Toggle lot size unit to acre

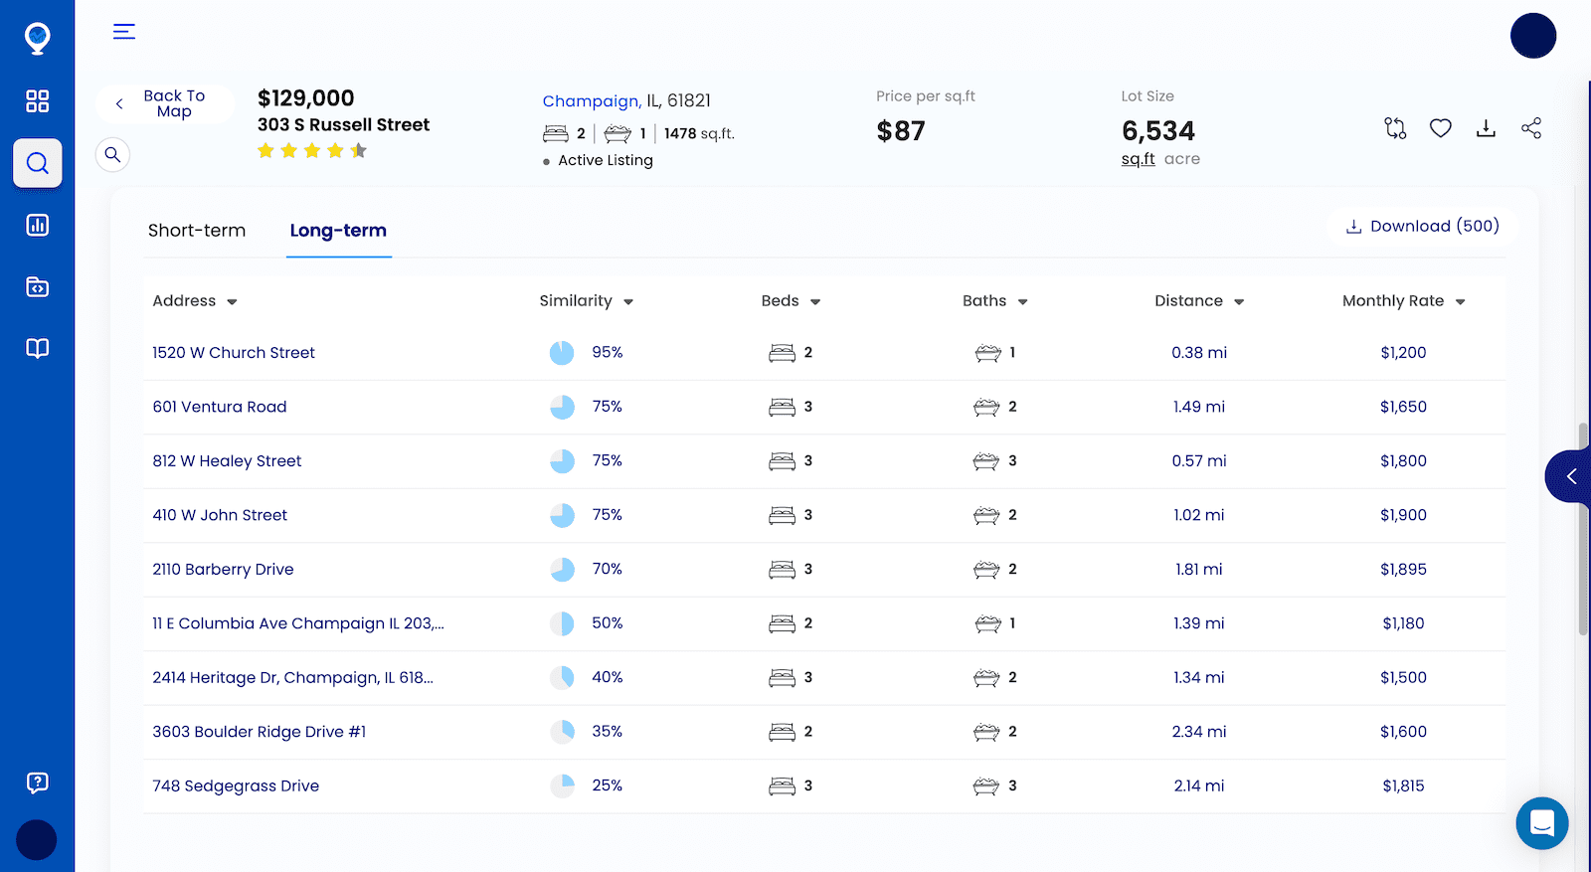[x=1181, y=159]
